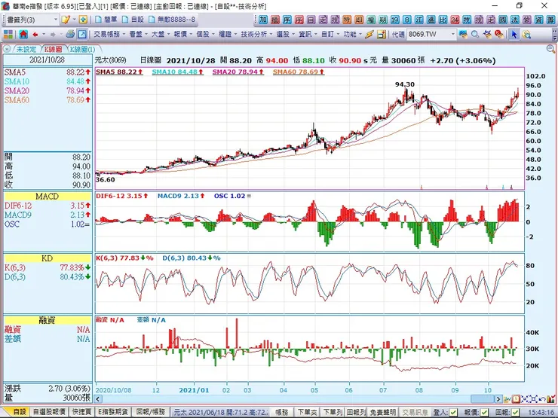Image resolution: width=558 pixels, height=418 pixels.
Task: Select the blue arrow cursor tool
Action: [514, 35]
